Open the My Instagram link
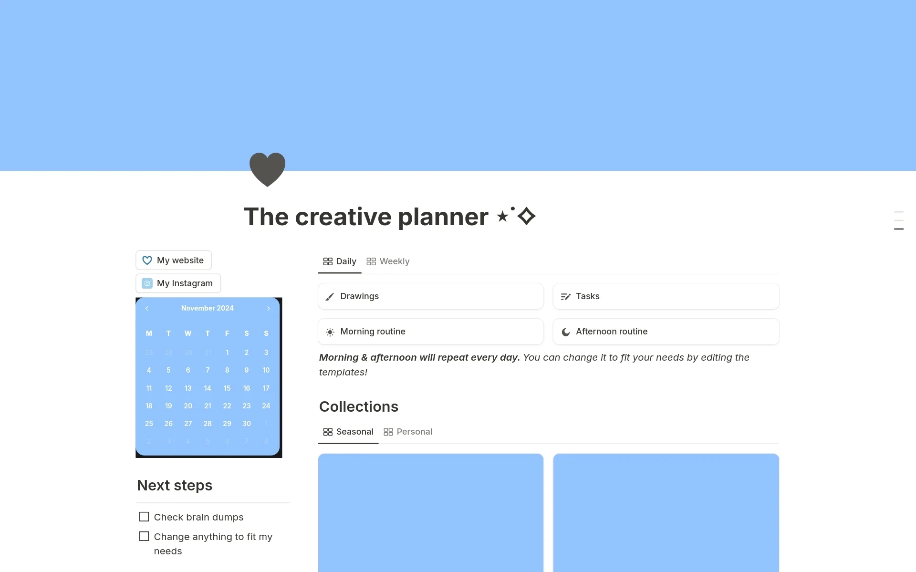The height and width of the screenshot is (572, 916). pos(177,283)
